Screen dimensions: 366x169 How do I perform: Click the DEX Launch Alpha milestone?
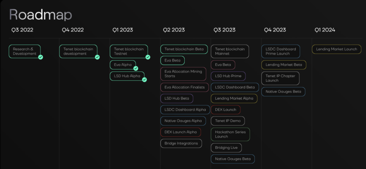181,132
